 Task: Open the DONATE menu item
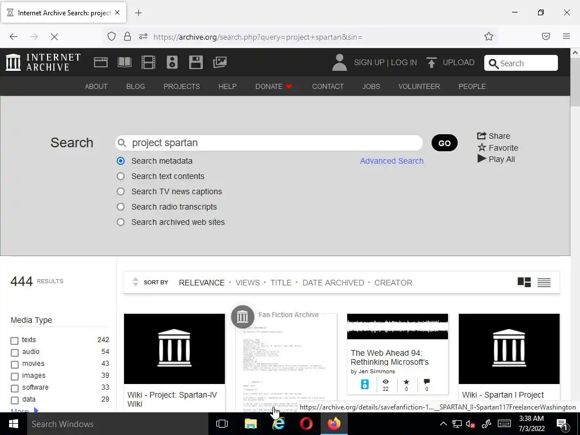[274, 86]
